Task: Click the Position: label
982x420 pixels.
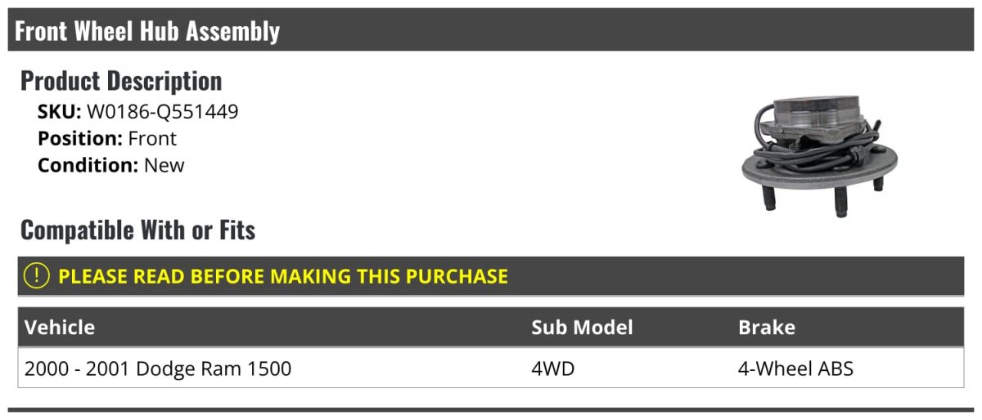Action: [80, 139]
